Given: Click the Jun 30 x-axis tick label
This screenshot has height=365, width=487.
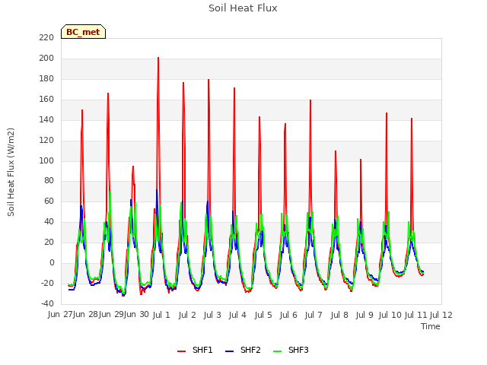Looking at the screenshot, I should (x=136, y=315).
